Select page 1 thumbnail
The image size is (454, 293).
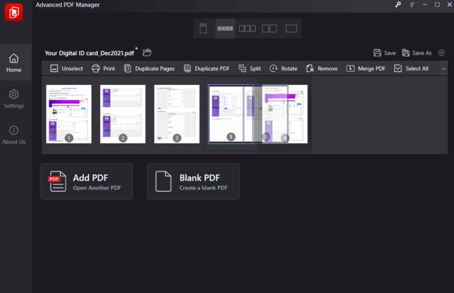tap(69, 114)
